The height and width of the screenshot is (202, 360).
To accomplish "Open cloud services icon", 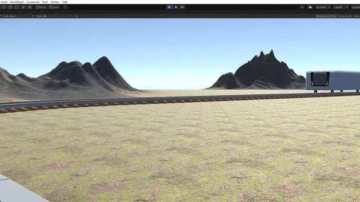I will click(x=310, y=7).
